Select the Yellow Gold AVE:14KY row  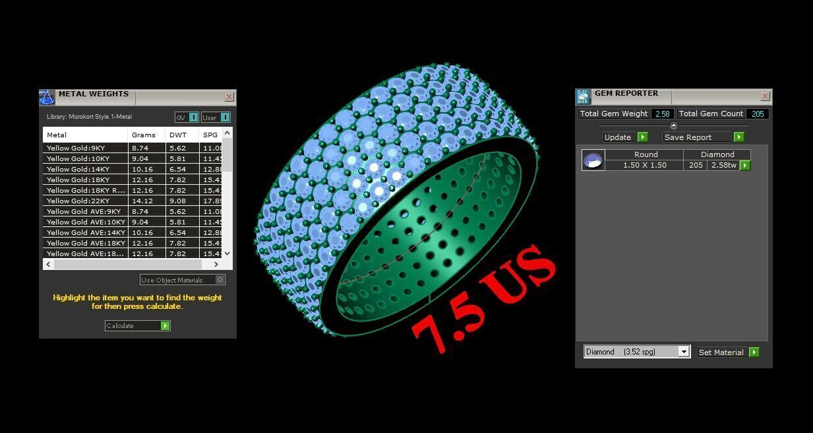(133, 232)
